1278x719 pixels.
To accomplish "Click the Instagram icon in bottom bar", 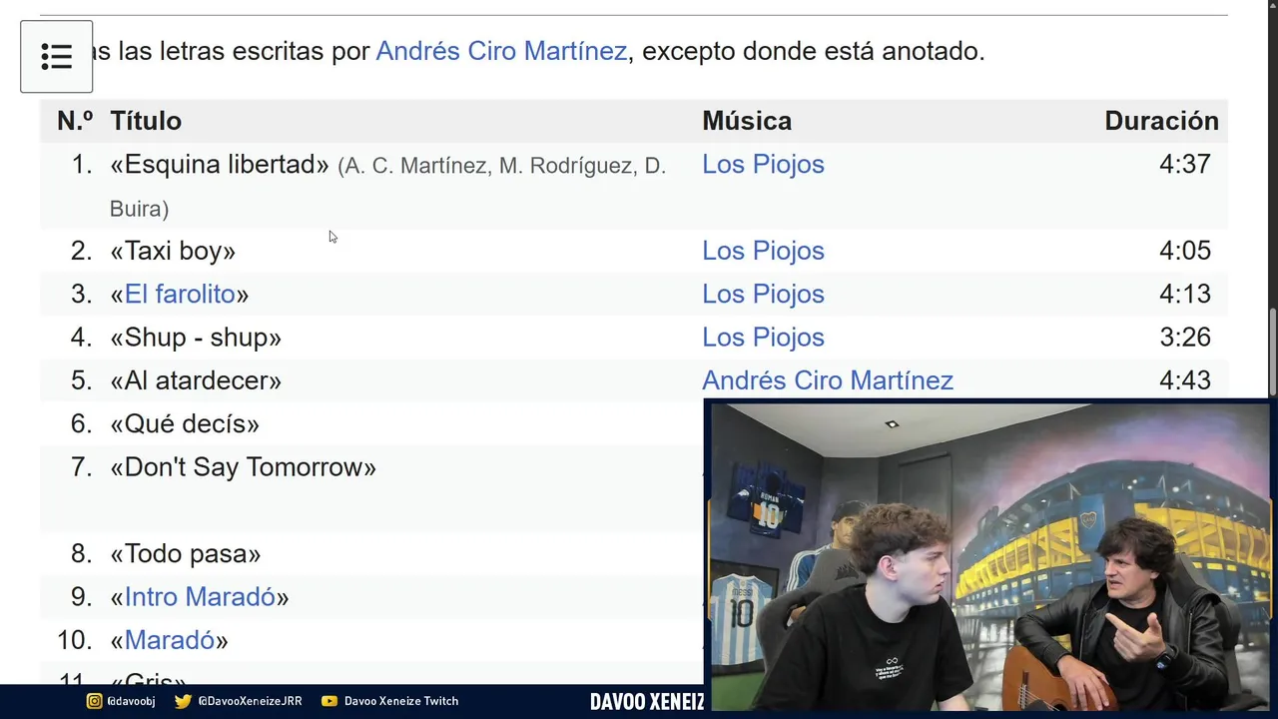I will coord(95,701).
